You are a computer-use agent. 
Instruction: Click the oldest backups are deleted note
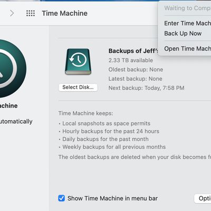tap(135, 157)
